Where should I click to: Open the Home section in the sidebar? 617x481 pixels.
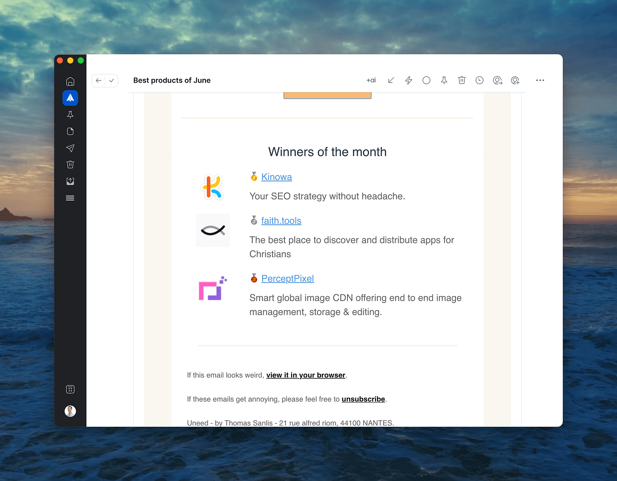tap(70, 81)
